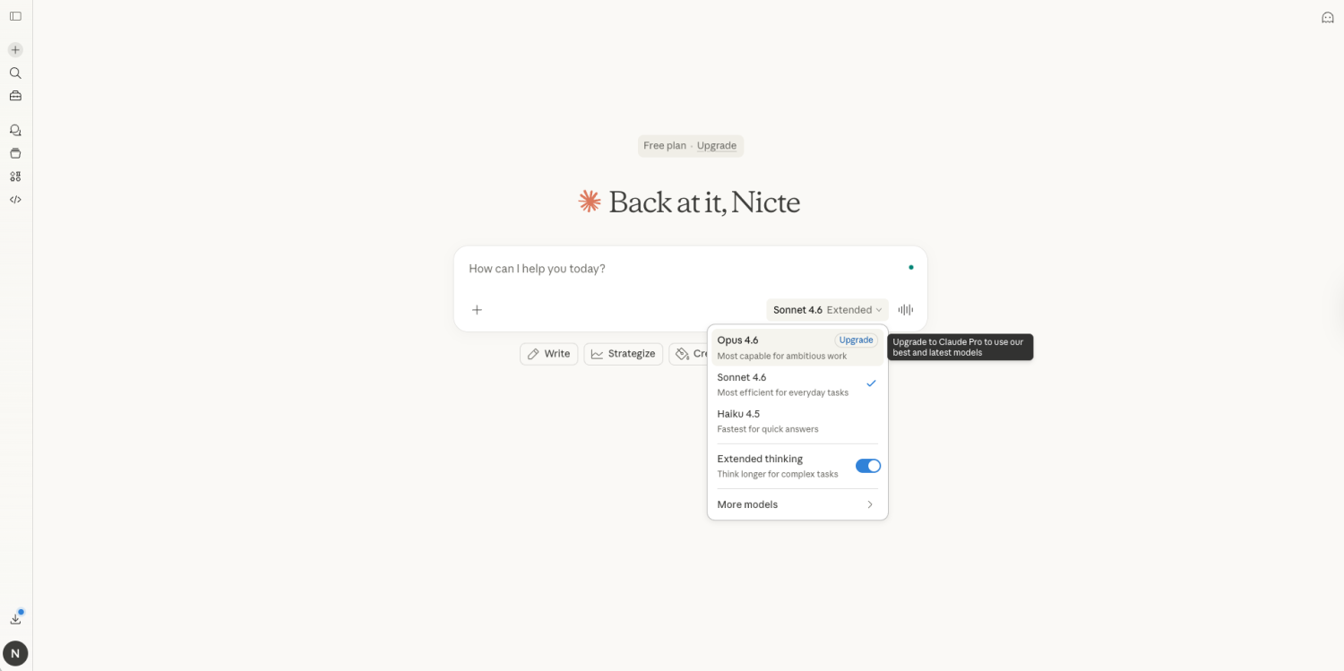The width and height of the screenshot is (1344, 671).
Task: Click the 'Back at it, Nicte' greeting
Action: (703, 202)
